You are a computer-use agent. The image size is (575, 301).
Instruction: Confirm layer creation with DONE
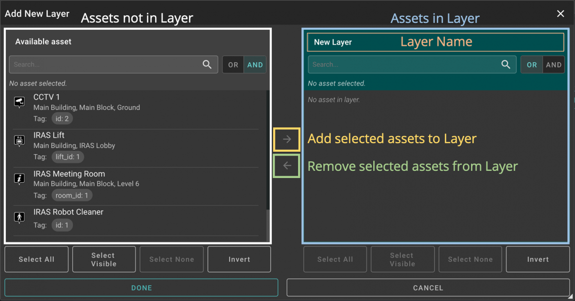[x=141, y=288]
